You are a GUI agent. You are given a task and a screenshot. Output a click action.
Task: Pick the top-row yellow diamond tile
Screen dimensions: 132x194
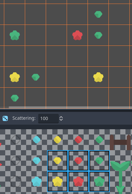(x=58, y=140)
